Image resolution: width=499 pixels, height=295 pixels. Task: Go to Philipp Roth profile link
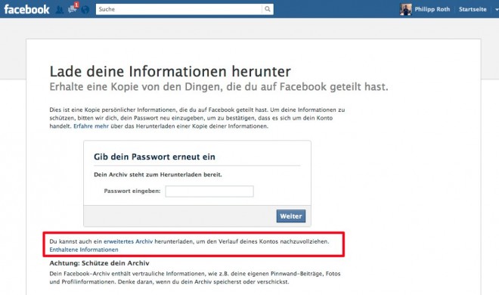[432, 9]
